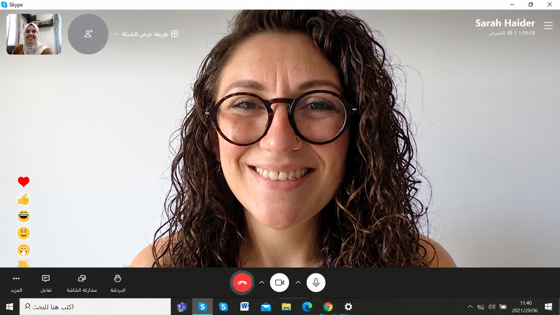
Task: Mute the microphone
Action: [x=316, y=283]
